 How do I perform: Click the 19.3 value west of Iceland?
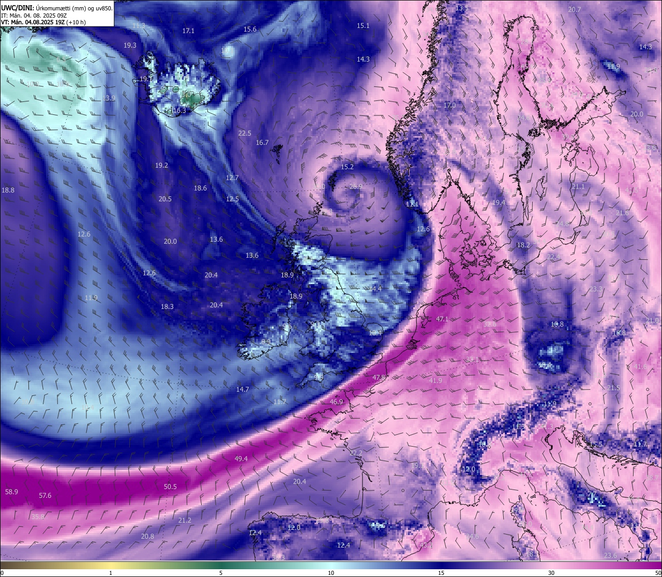[130, 46]
